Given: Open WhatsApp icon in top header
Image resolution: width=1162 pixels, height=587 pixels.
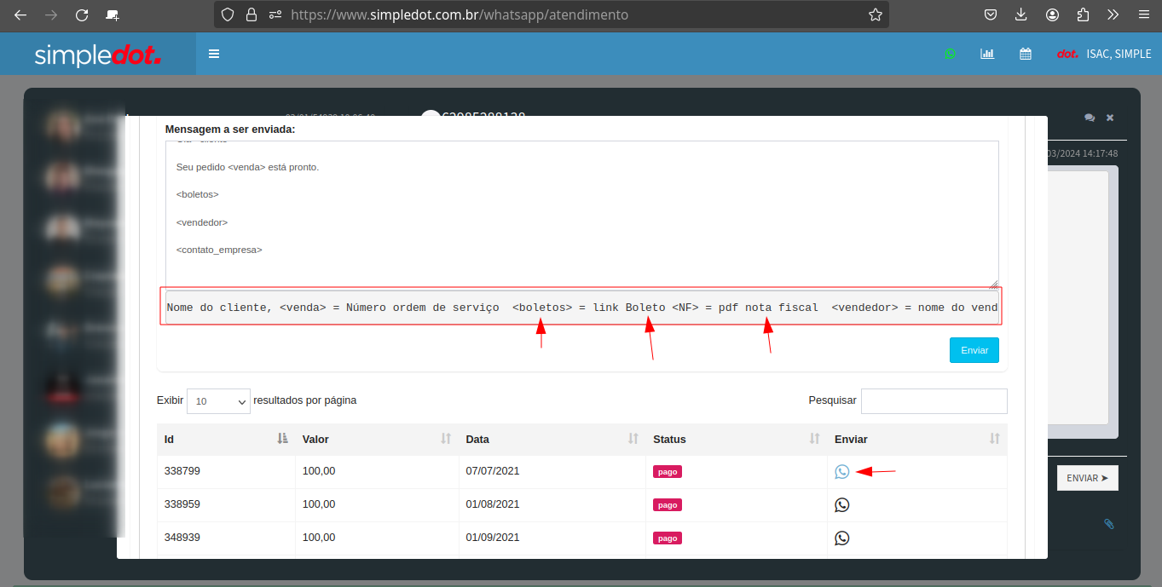Looking at the screenshot, I should click(950, 54).
